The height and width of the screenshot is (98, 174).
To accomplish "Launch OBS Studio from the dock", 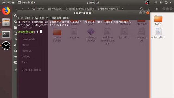I will 6,45.
